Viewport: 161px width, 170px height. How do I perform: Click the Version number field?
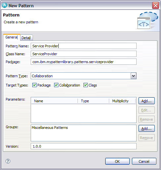pyautogui.click(x=83, y=146)
